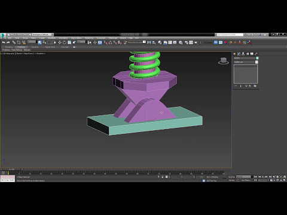This screenshot has height=215, width=287.
Task: Open the Views menu
Action: pyautogui.click(x=33, y=38)
